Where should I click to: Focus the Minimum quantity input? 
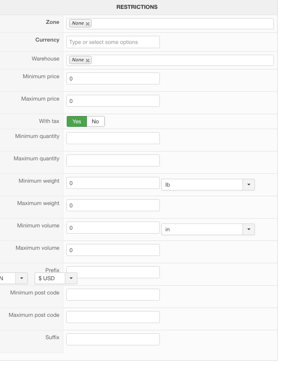(113, 138)
